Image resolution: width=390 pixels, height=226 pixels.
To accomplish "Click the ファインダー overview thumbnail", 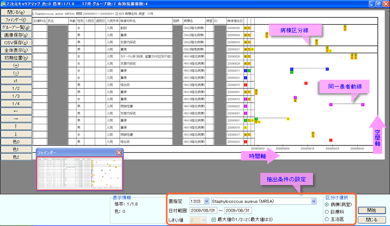I will click(79, 174).
